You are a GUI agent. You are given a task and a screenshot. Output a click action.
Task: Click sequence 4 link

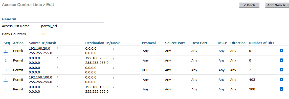pyautogui.click(x=6, y=80)
